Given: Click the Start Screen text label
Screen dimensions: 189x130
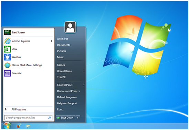Looking at the screenshot, I should pos(18,33).
